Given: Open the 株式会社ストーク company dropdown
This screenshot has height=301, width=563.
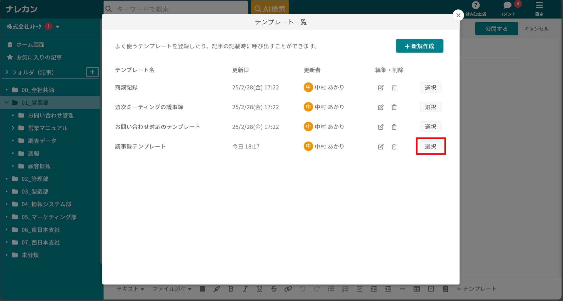Looking at the screenshot, I should tap(58, 27).
